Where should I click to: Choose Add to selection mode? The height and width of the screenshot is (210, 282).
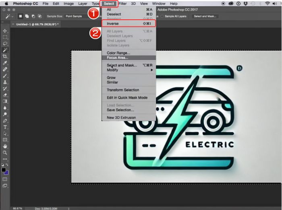(x=27, y=16)
